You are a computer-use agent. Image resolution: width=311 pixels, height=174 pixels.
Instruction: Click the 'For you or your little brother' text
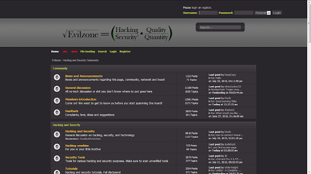tap(83, 149)
